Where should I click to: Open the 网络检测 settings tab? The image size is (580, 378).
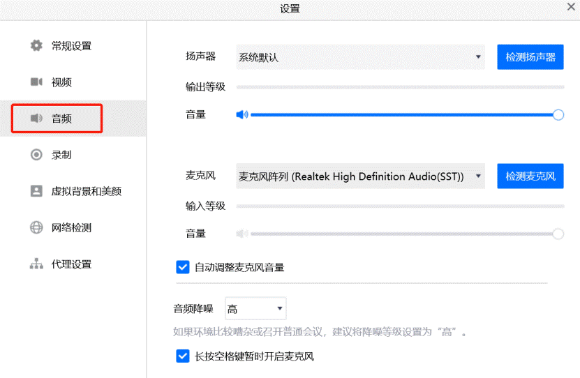[x=71, y=227]
